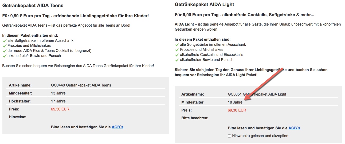Click the 'Getränkepaket AIDA Teens' heading

pos(33,5)
